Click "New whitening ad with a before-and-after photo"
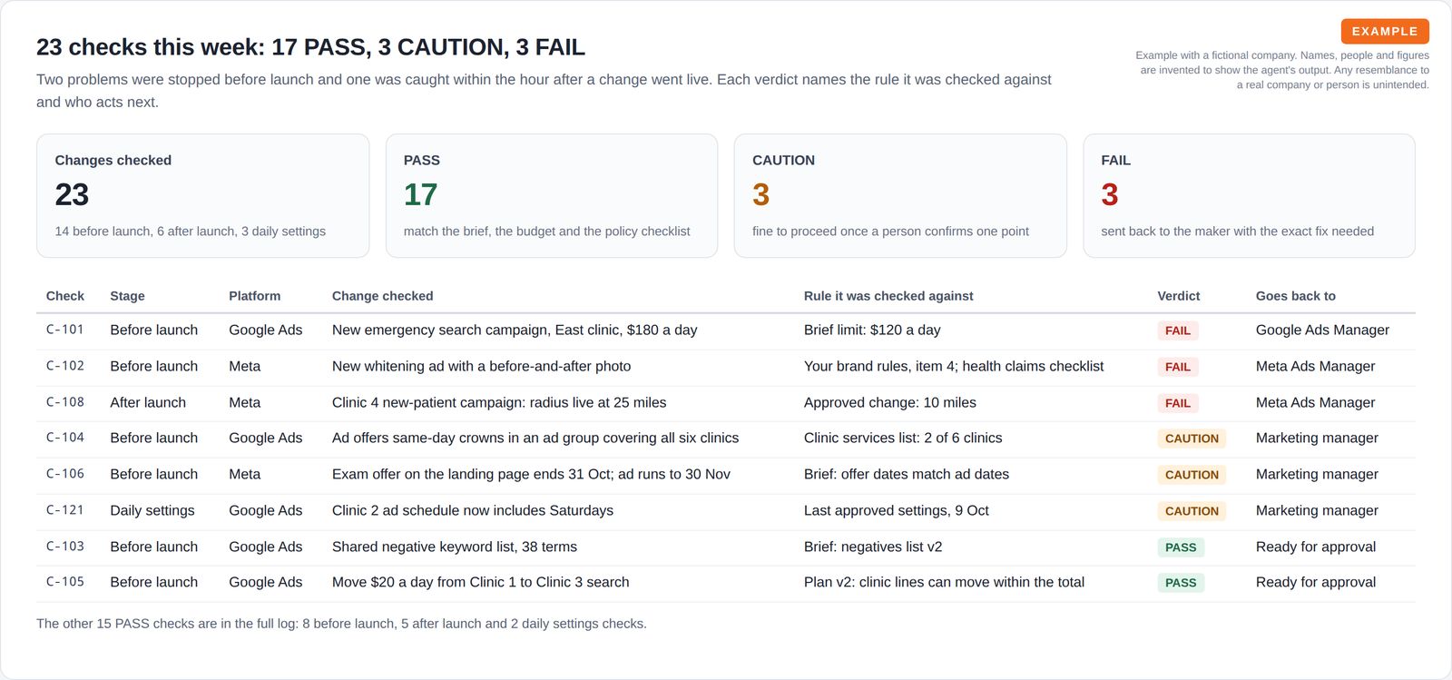 click(x=481, y=366)
